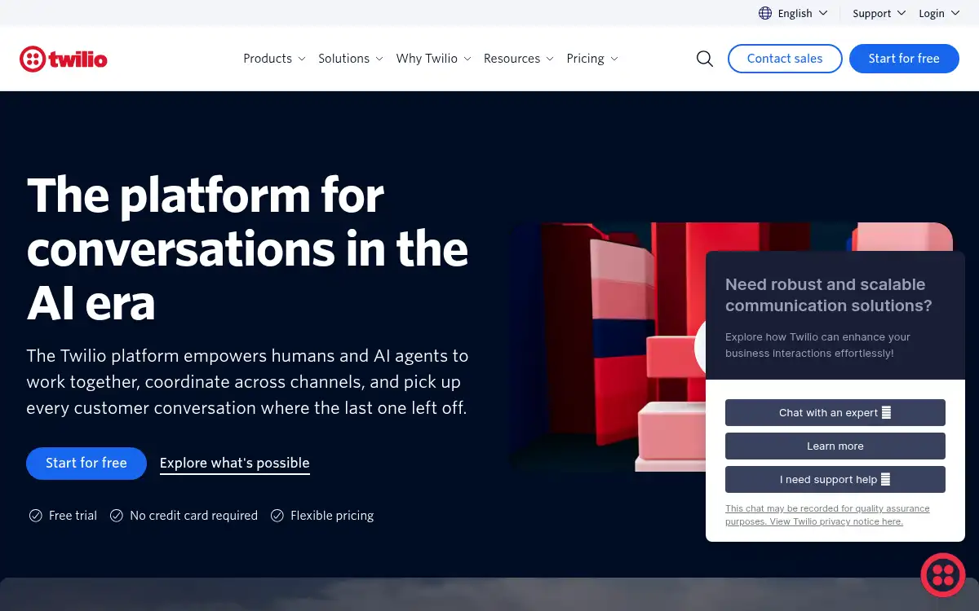This screenshot has height=611, width=979.
Task: Click the "Need robust and scalable communication solutions?" heading
Action: tap(829, 295)
